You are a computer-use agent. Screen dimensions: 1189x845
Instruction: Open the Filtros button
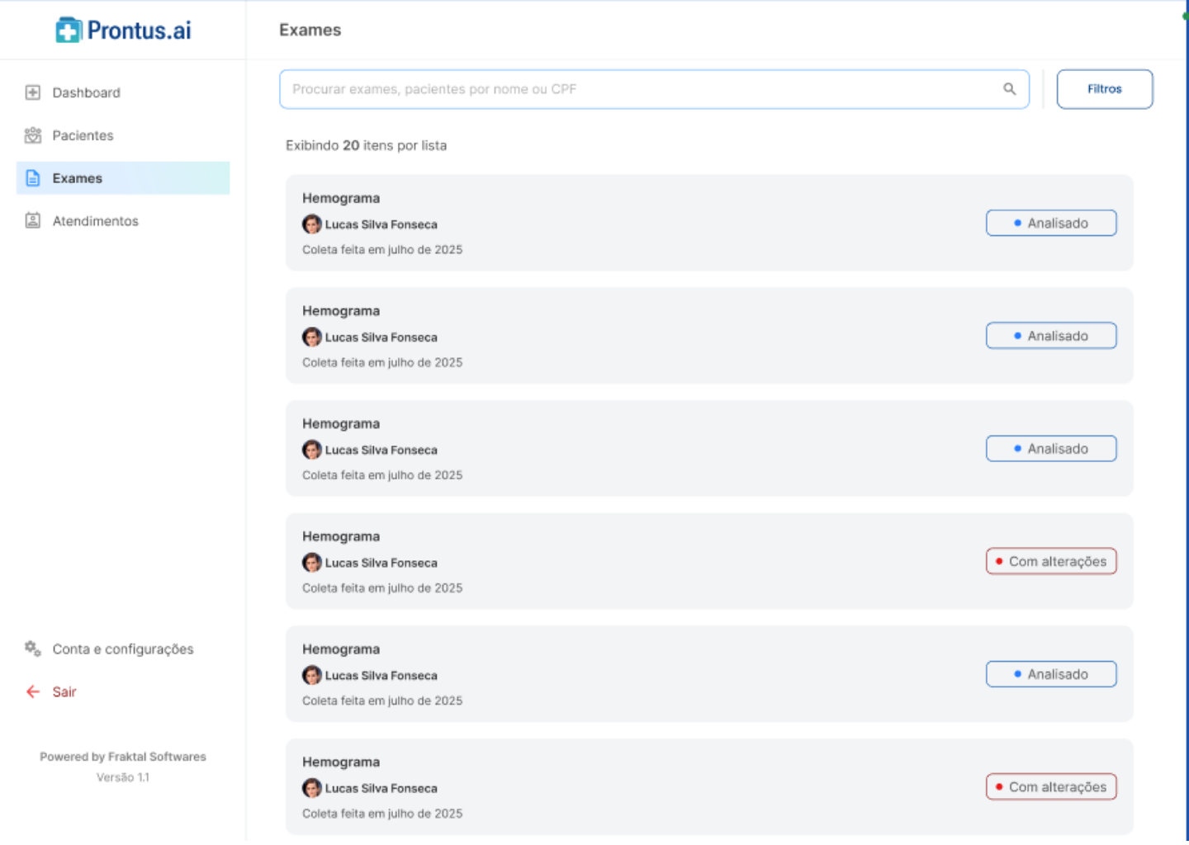click(1105, 89)
